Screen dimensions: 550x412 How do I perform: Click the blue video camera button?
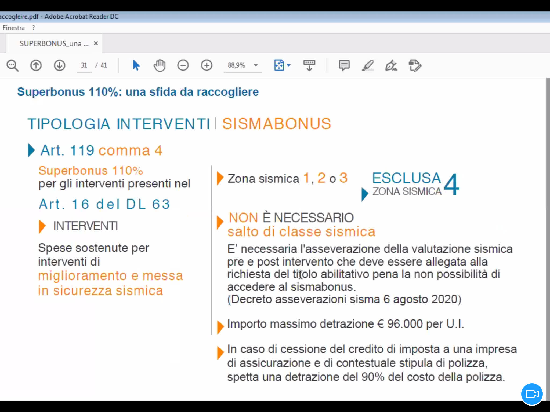532,394
